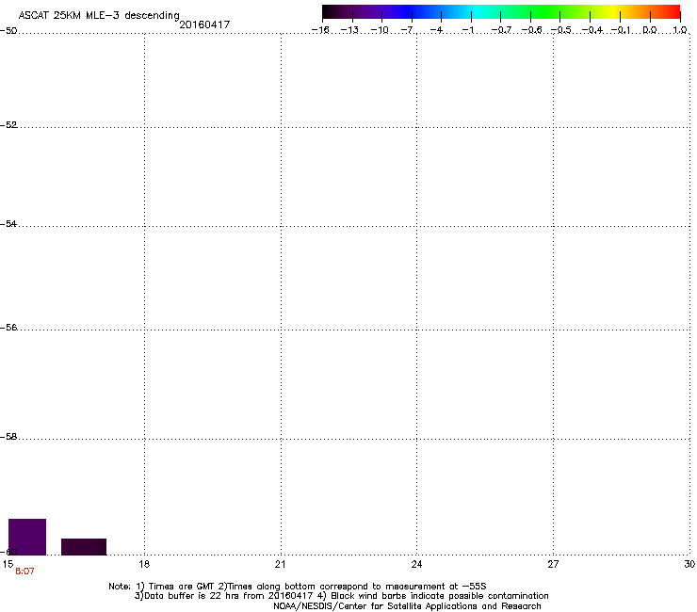Screen dimensions: 697x612
Task: Click the date label 20160417
Action: [204, 24]
